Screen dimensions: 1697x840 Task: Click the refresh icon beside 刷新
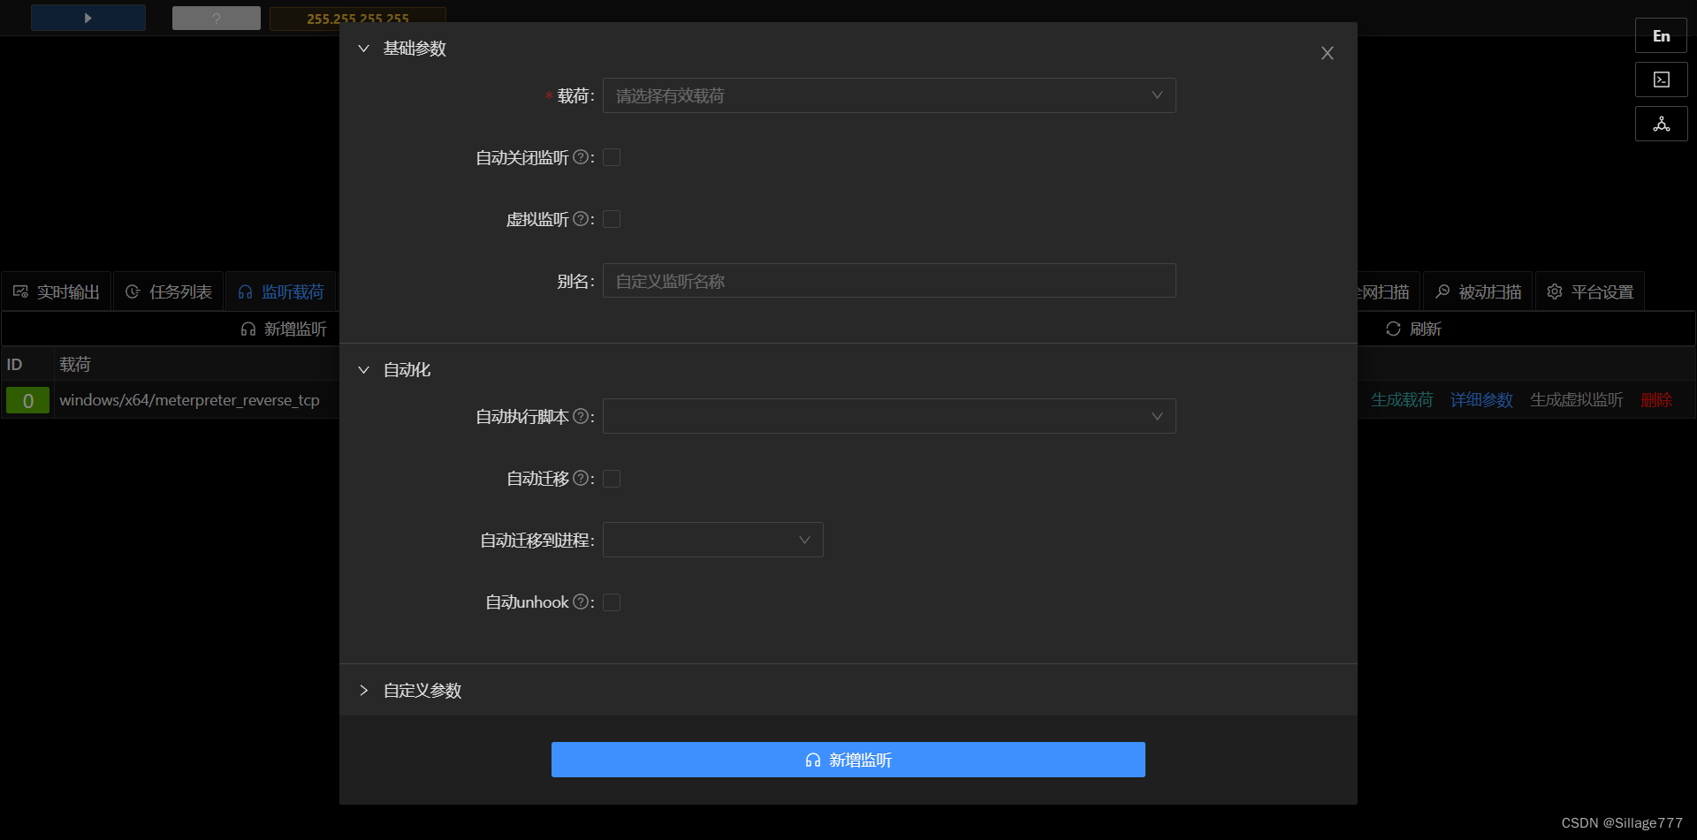pos(1394,329)
